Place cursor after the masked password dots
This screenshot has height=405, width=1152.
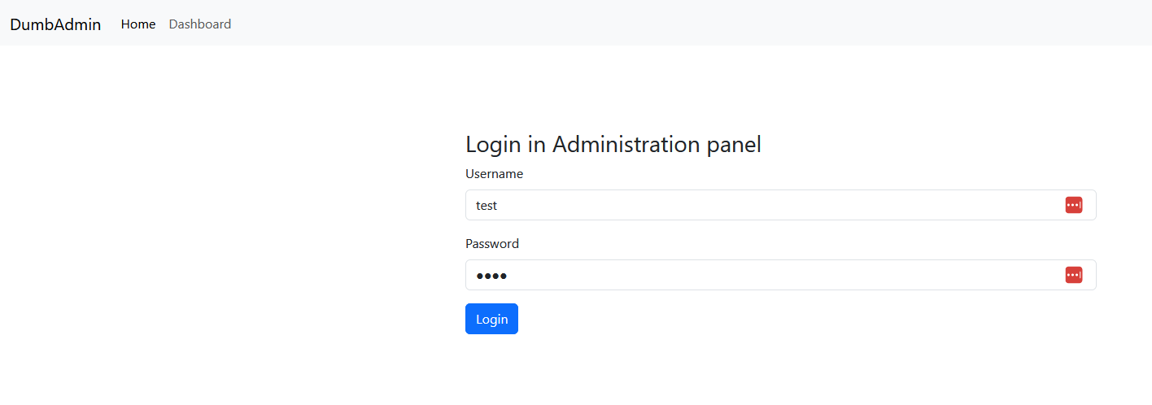tap(508, 276)
